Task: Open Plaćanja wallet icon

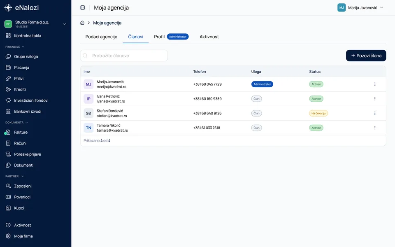Action: [8, 67]
